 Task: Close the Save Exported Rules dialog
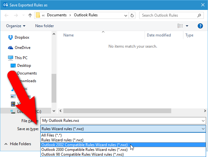tap(203, 5)
